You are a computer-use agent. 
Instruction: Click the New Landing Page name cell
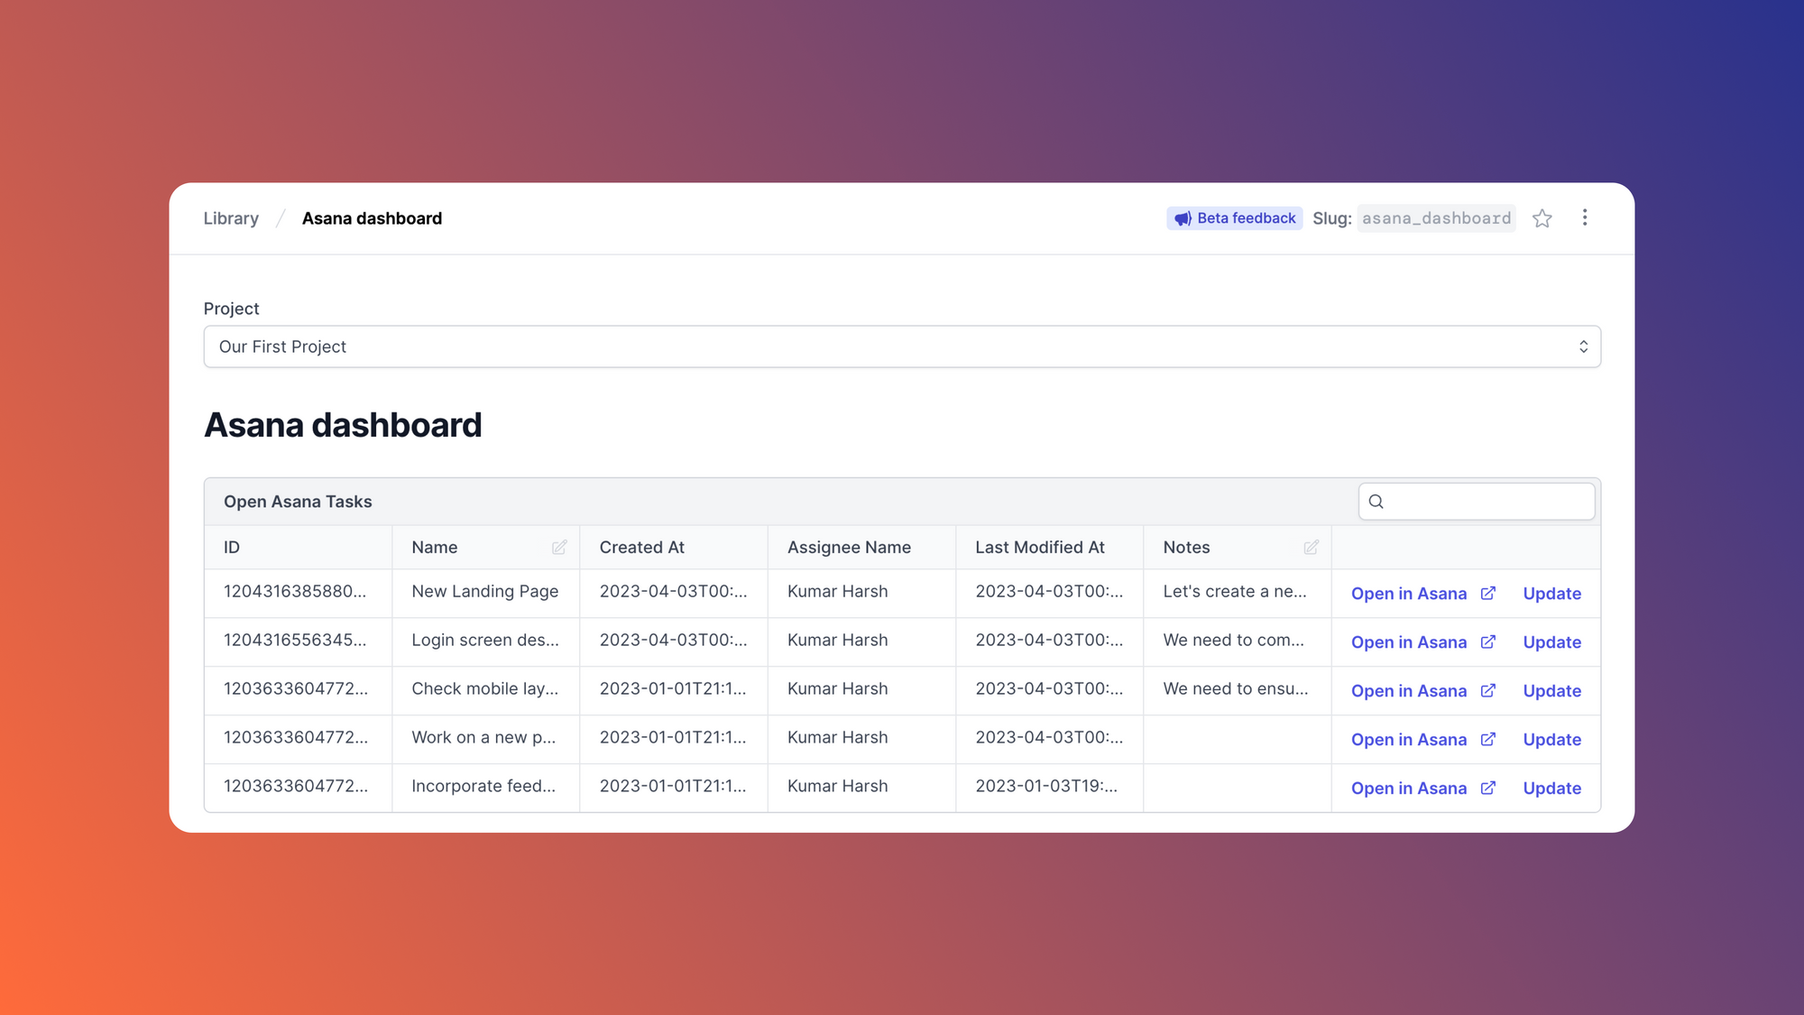click(x=485, y=592)
